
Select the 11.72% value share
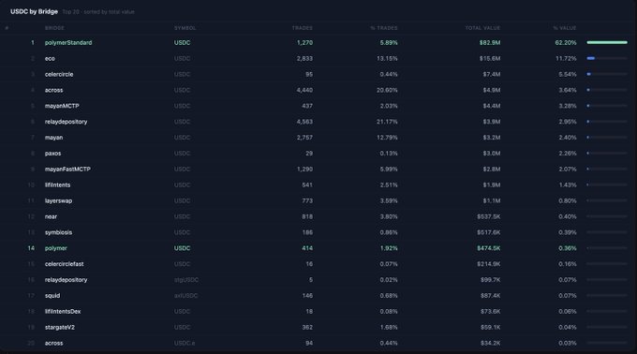[566, 58]
